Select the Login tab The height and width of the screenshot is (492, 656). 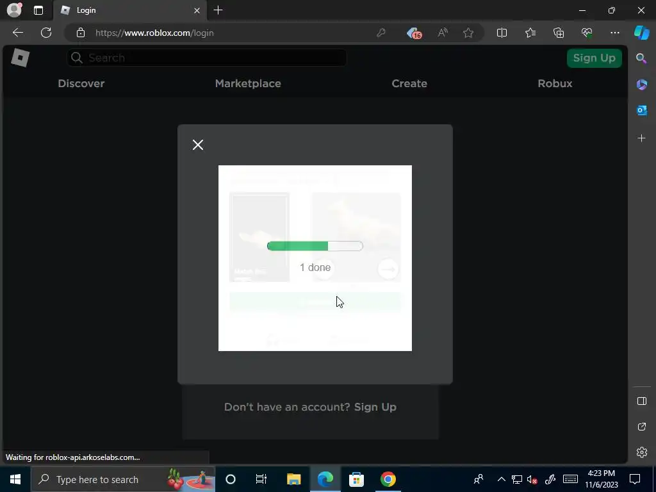(x=129, y=10)
